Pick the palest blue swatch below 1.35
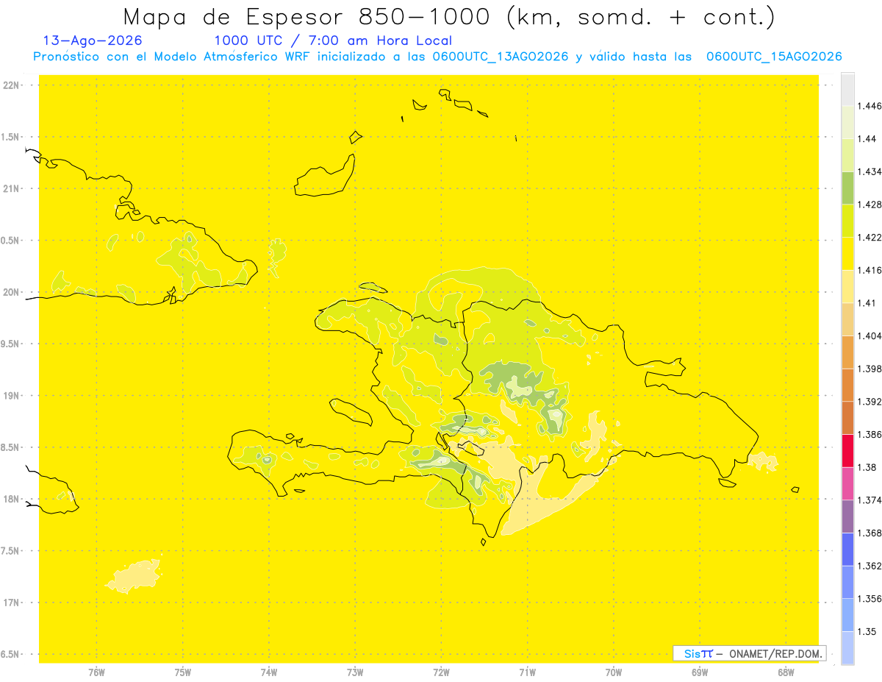Screen dimensions: 882x682 click(x=847, y=647)
